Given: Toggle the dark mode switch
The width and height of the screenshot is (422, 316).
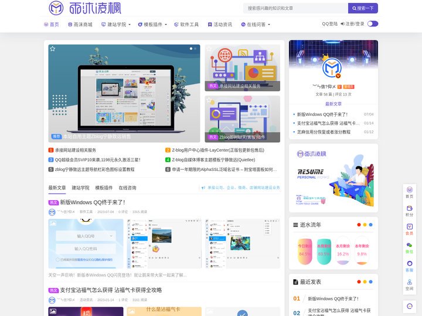Looking at the screenshot, I should (373, 24).
